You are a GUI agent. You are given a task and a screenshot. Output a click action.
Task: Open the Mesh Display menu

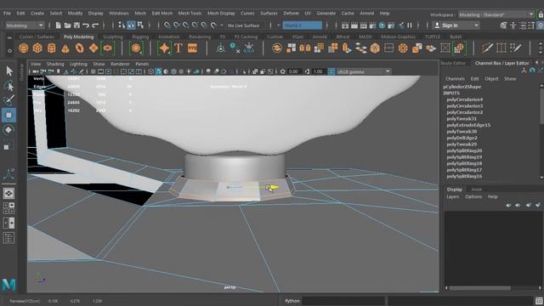coord(221,14)
